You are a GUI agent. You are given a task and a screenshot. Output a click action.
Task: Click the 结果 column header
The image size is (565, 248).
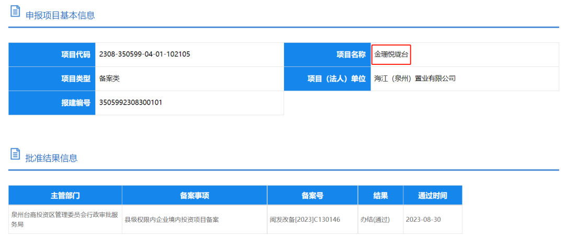[x=380, y=195]
